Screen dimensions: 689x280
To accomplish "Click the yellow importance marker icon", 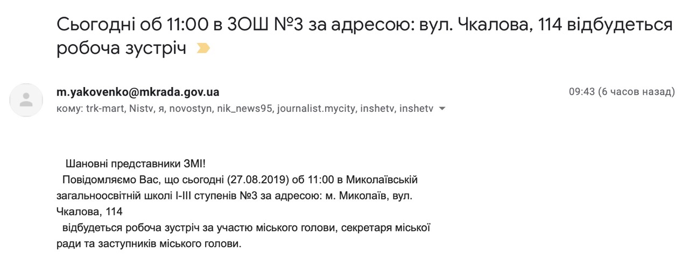I will coord(203,49).
